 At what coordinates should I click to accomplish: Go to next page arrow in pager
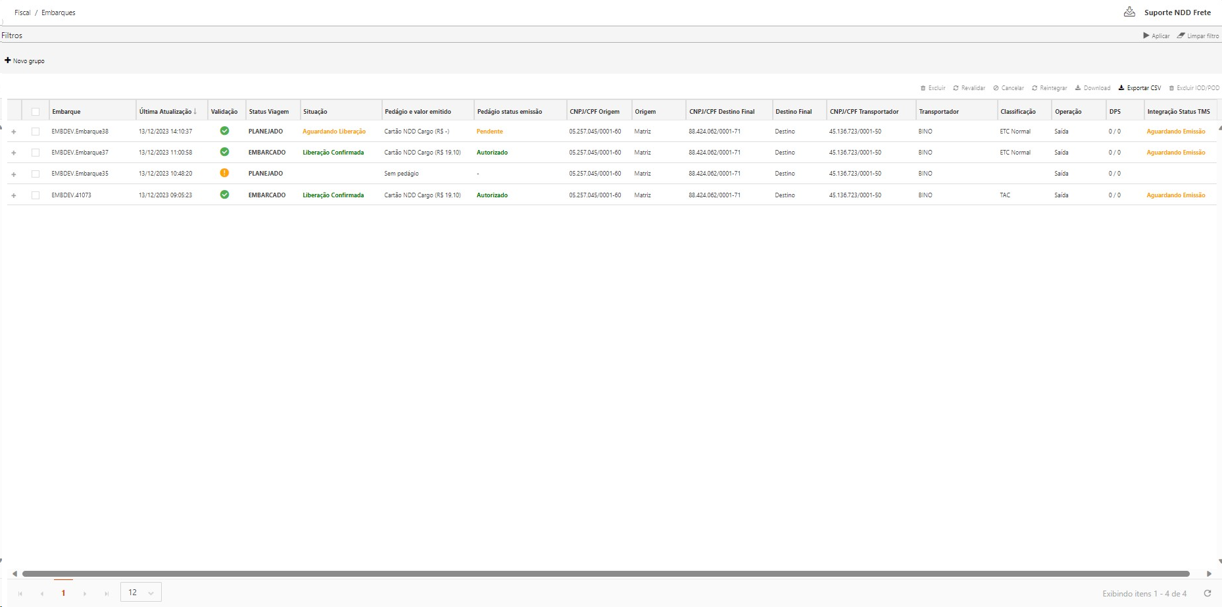85,593
